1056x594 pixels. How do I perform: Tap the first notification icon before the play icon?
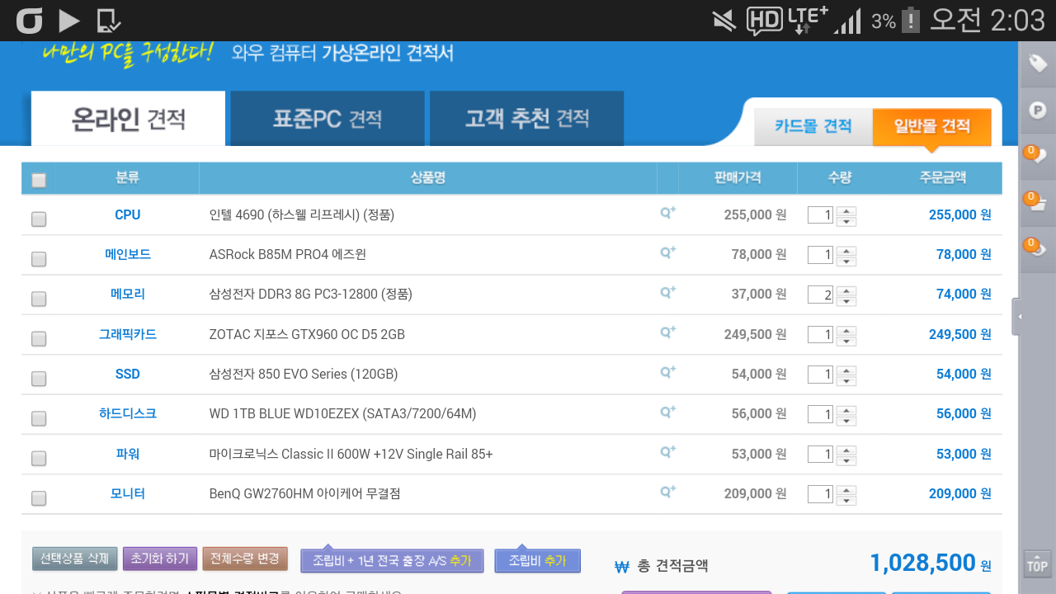click(x=29, y=21)
